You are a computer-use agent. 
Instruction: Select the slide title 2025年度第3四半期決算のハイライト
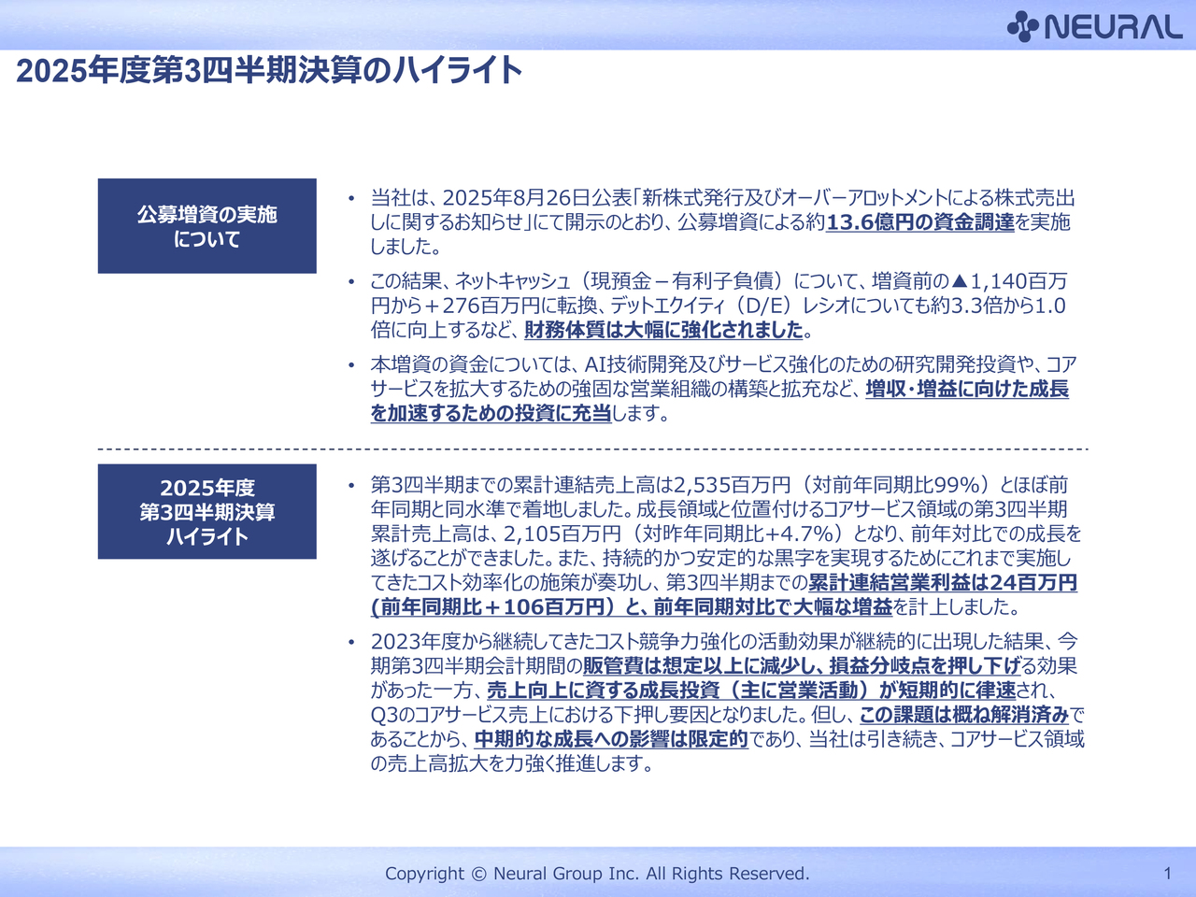269,71
